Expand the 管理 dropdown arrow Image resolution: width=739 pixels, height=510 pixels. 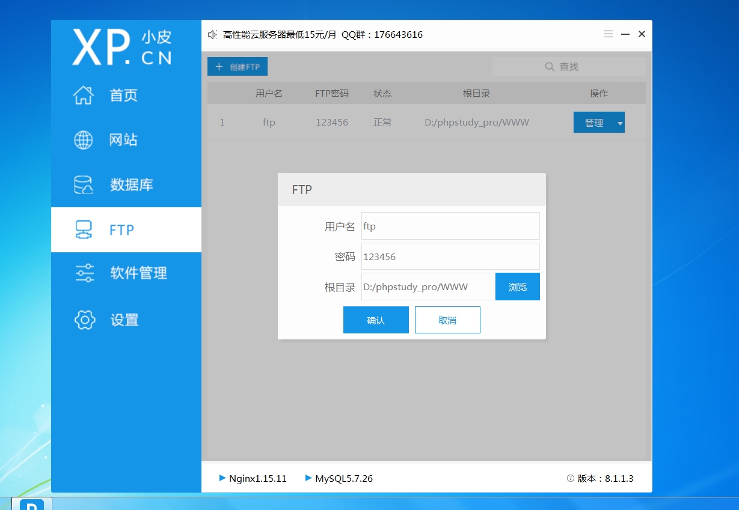click(x=620, y=123)
